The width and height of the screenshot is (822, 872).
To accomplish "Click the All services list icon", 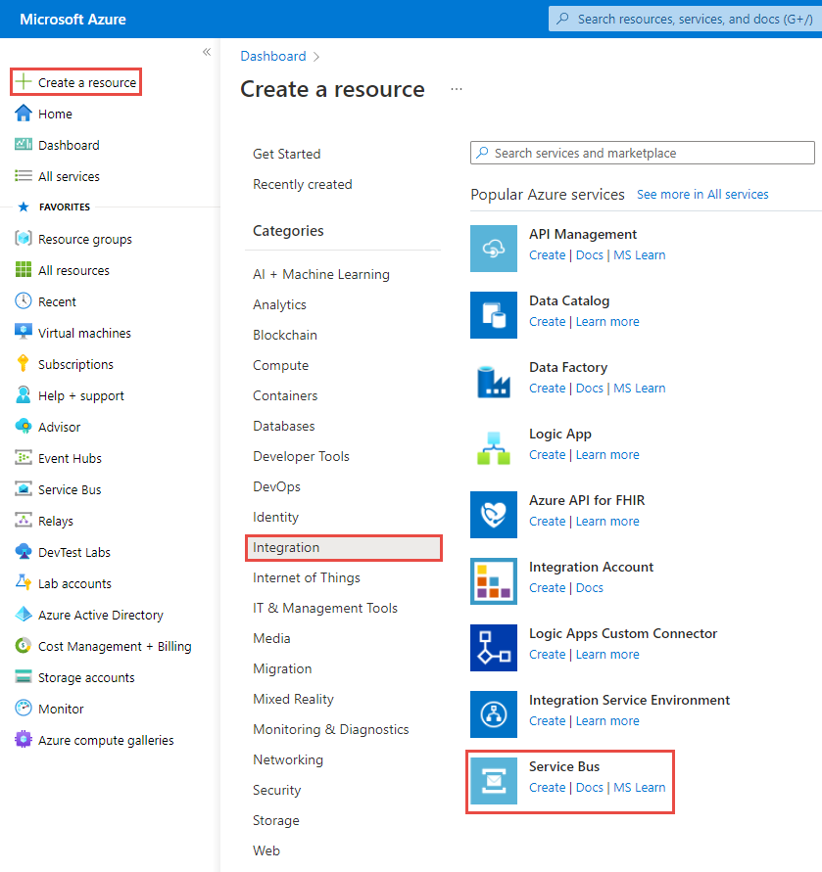I will coord(24,176).
